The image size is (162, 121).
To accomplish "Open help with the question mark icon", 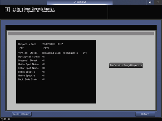I will coord(158,2).
